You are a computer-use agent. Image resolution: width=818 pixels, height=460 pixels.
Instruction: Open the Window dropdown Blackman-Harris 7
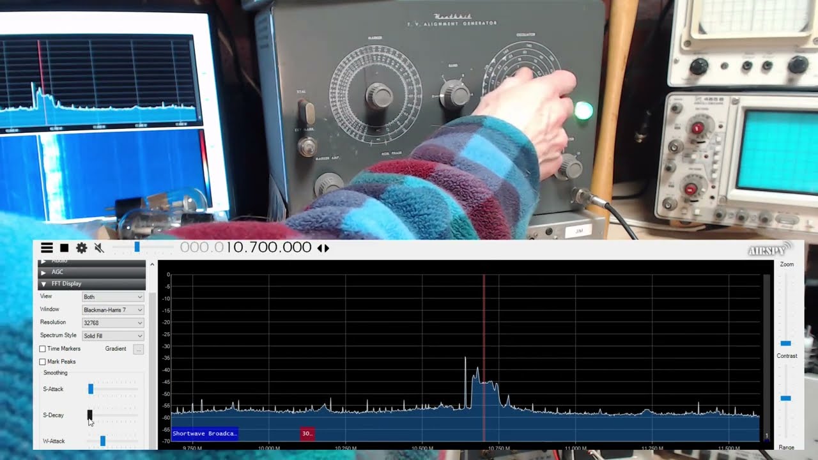(112, 310)
